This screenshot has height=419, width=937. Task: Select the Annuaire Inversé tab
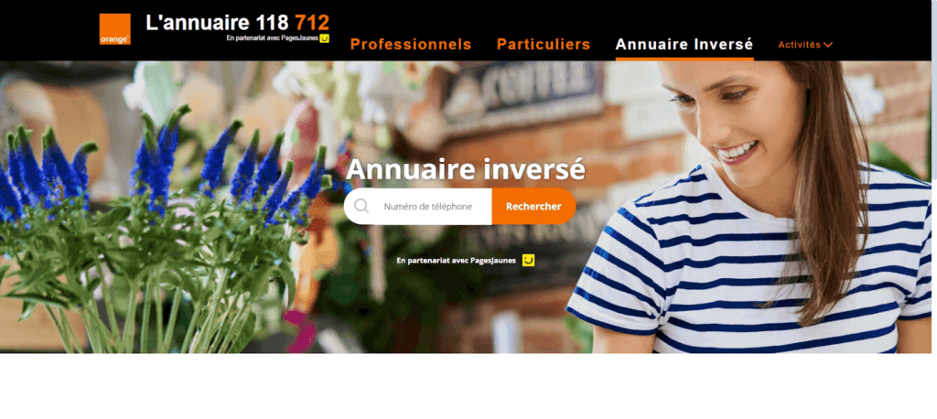coord(684,44)
